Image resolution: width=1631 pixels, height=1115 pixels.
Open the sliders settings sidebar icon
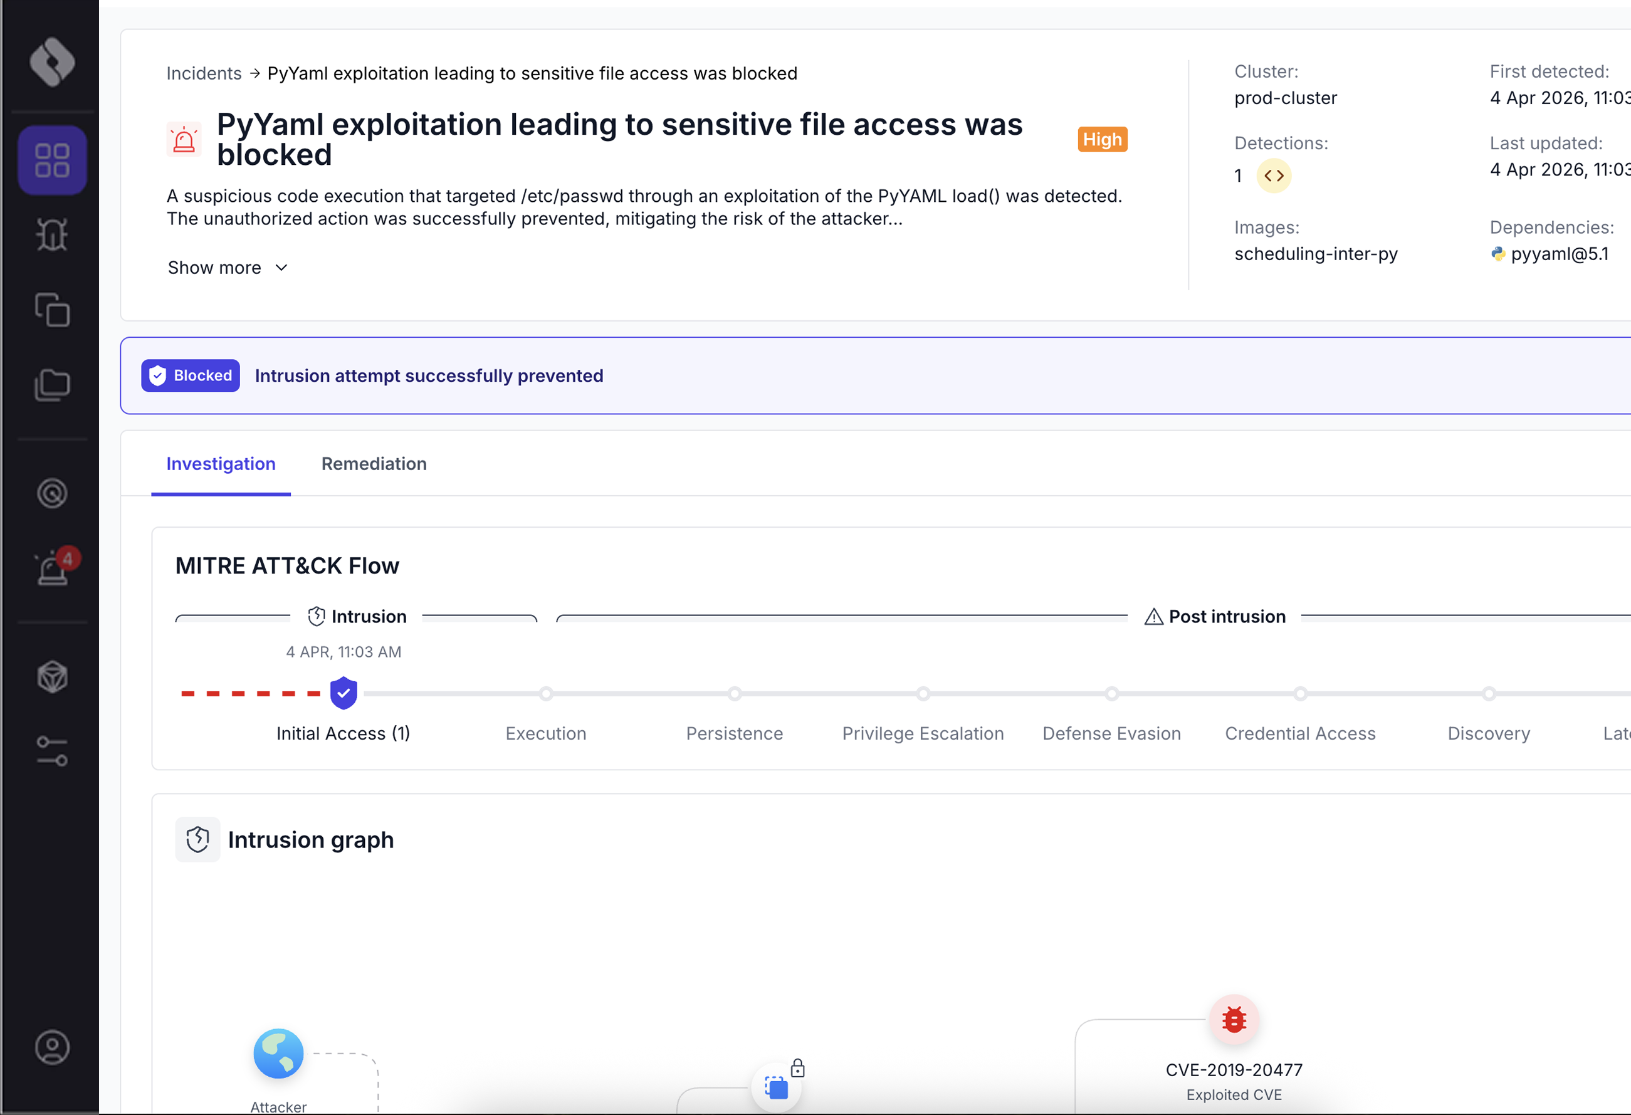52,751
